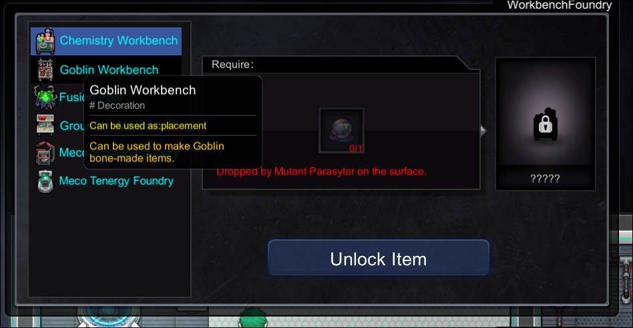
Task: Select the red Meco workbench icon
Action: click(x=45, y=153)
